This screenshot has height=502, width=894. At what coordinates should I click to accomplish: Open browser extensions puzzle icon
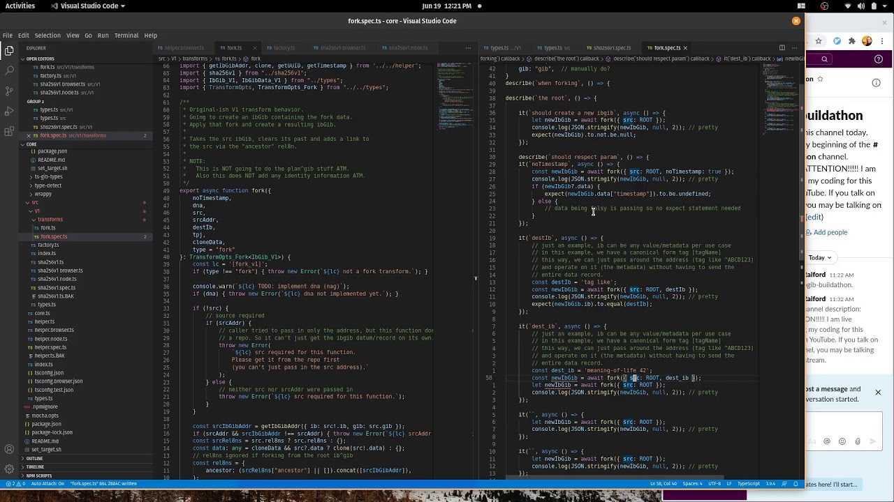tap(851, 41)
